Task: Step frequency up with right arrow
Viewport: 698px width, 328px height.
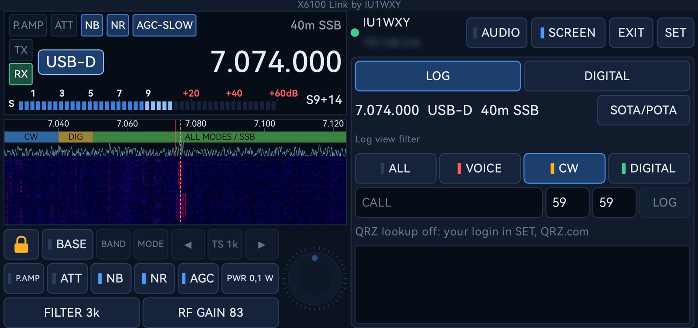Action: pos(262,244)
